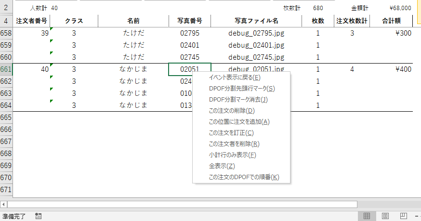Viewport: 421px width, 221px height.
Task: Click the 枚数計 680 value
Action: tap(318, 8)
